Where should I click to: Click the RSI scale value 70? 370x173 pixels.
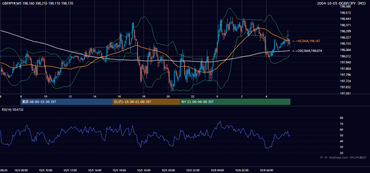(341, 124)
